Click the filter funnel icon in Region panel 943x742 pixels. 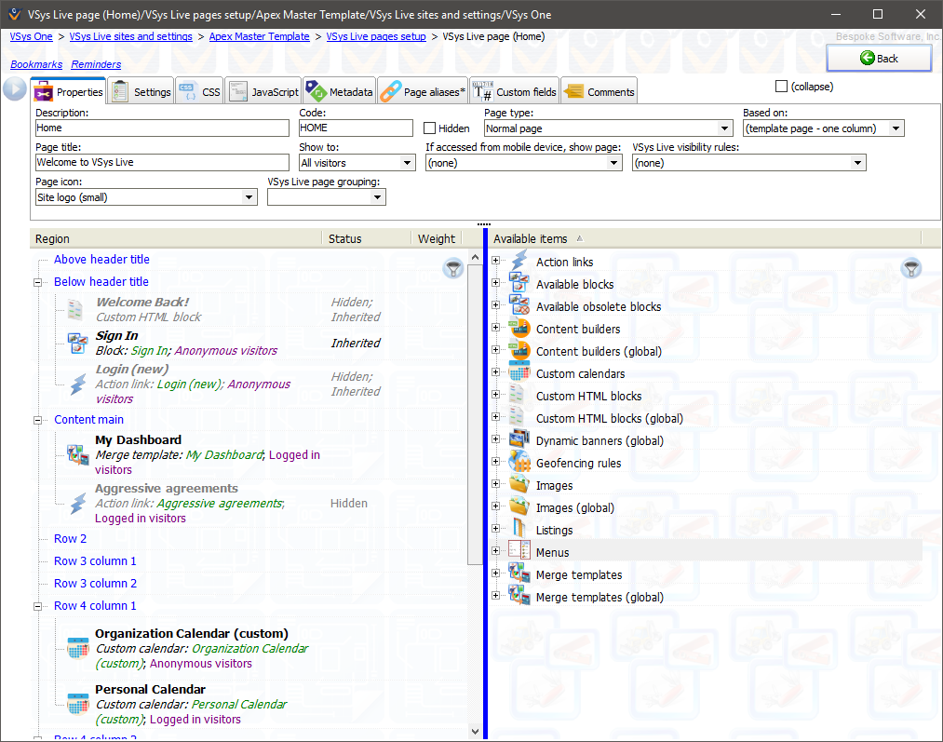pos(452,269)
